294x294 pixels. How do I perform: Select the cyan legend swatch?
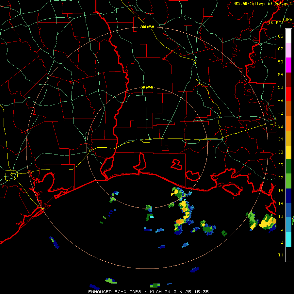coord(288,239)
